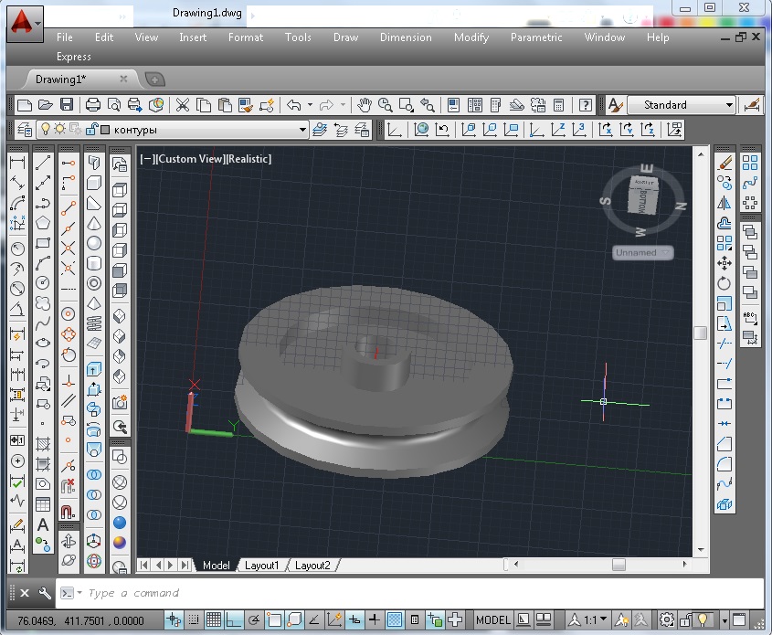
Task: Select the Mirror modify tool
Action: [724, 203]
